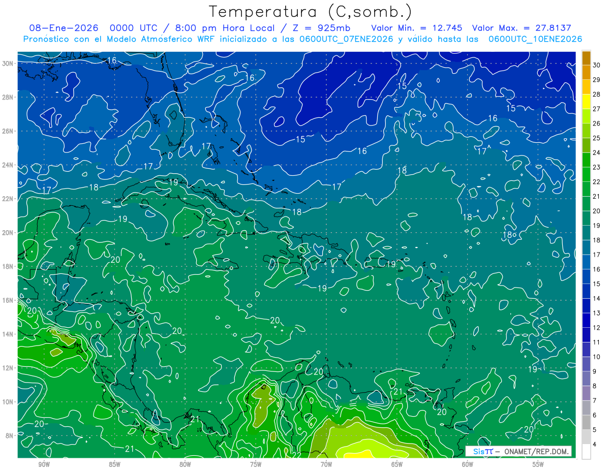This screenshot has width=610, height=471.
Task: Select the initialization time "0600UTC_07ENE2026"
Action: (345, 39)
